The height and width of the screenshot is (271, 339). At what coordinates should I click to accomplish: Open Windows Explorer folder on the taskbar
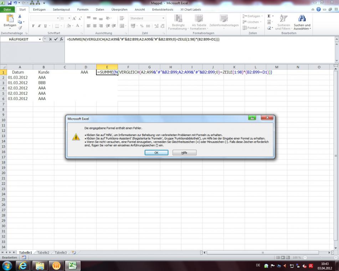(x=40, y=266)
